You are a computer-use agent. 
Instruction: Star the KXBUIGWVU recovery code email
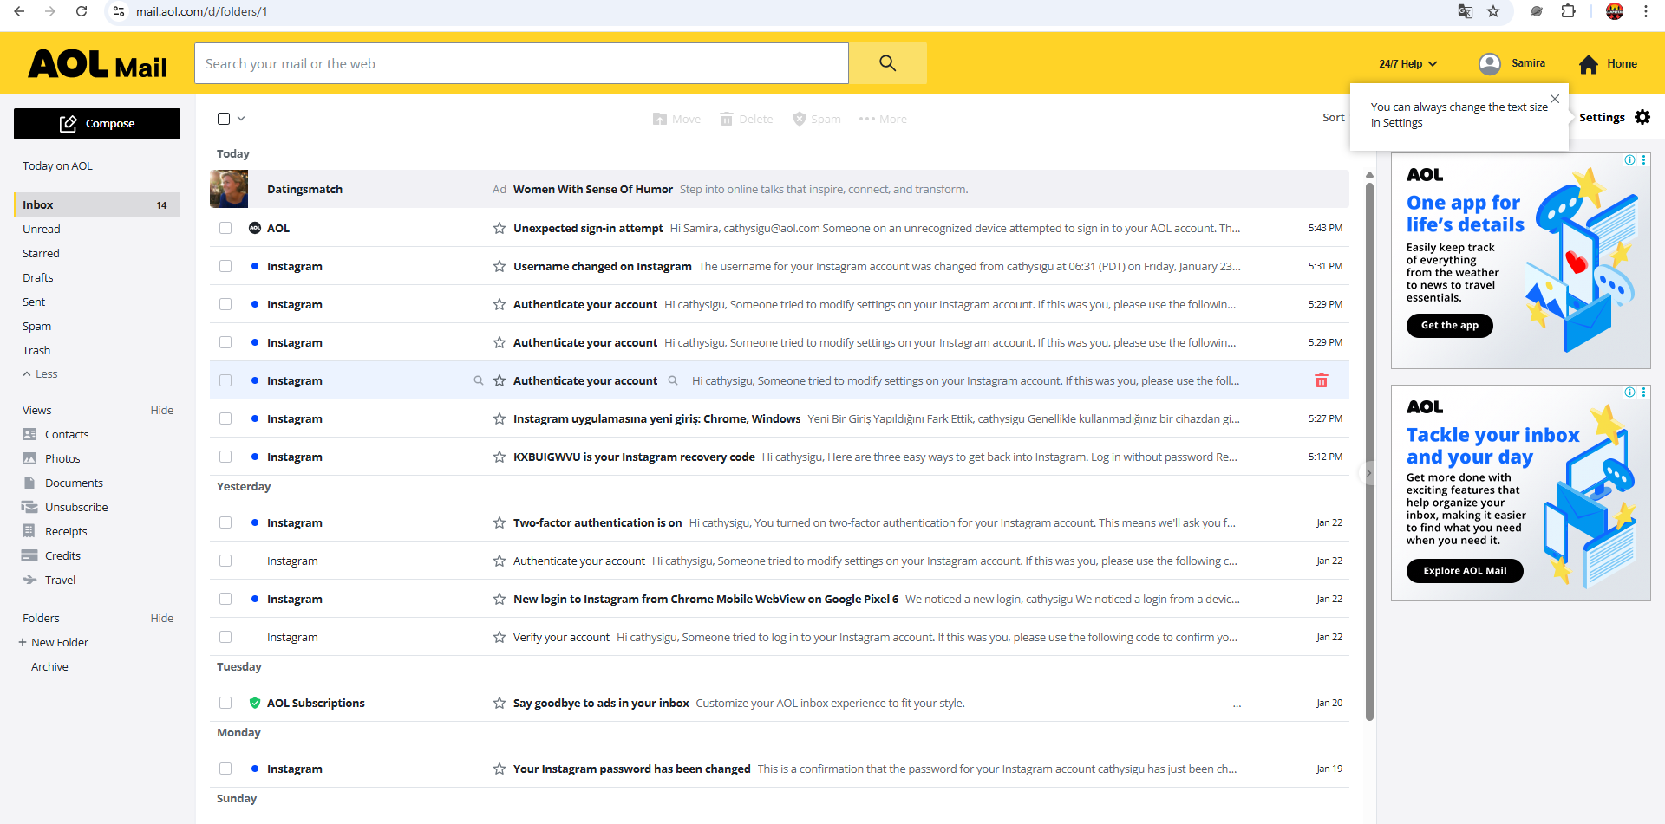pyautogui.click(x=499, y=457)
